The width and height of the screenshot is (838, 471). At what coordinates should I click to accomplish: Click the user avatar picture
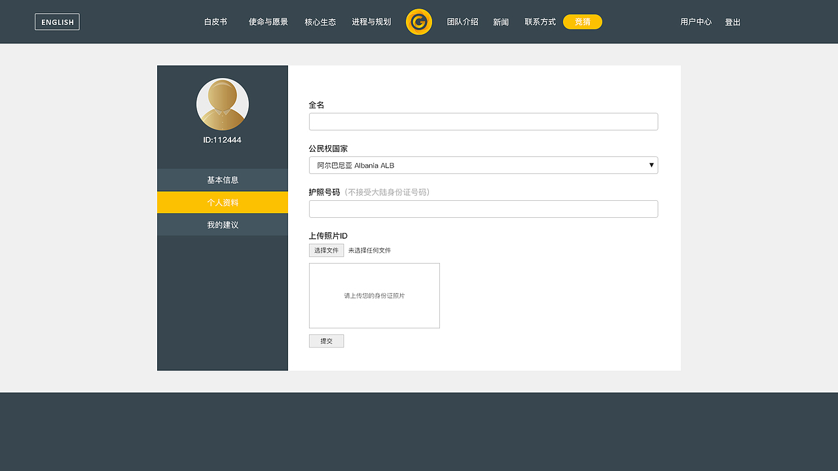pos(223,104)
